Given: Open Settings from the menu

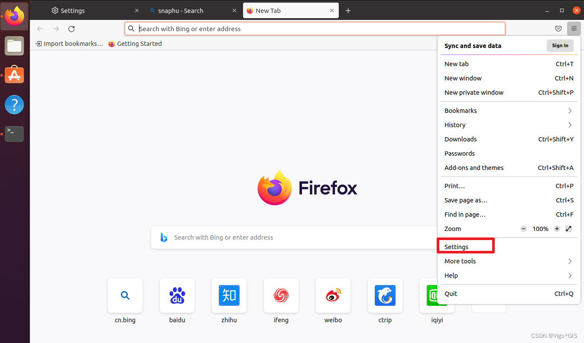Looking at the screenshot, I should (x=509, y=247).
